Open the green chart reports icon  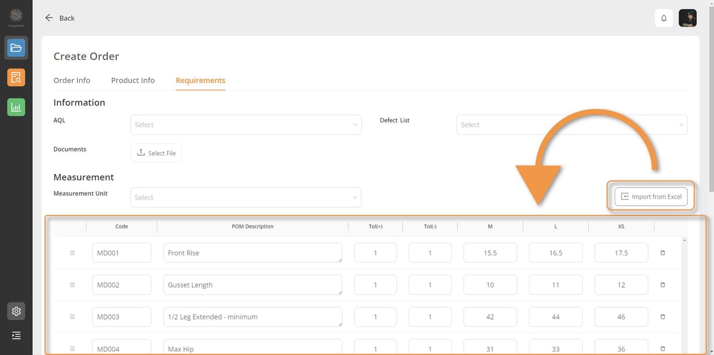(x=16, y=107)
